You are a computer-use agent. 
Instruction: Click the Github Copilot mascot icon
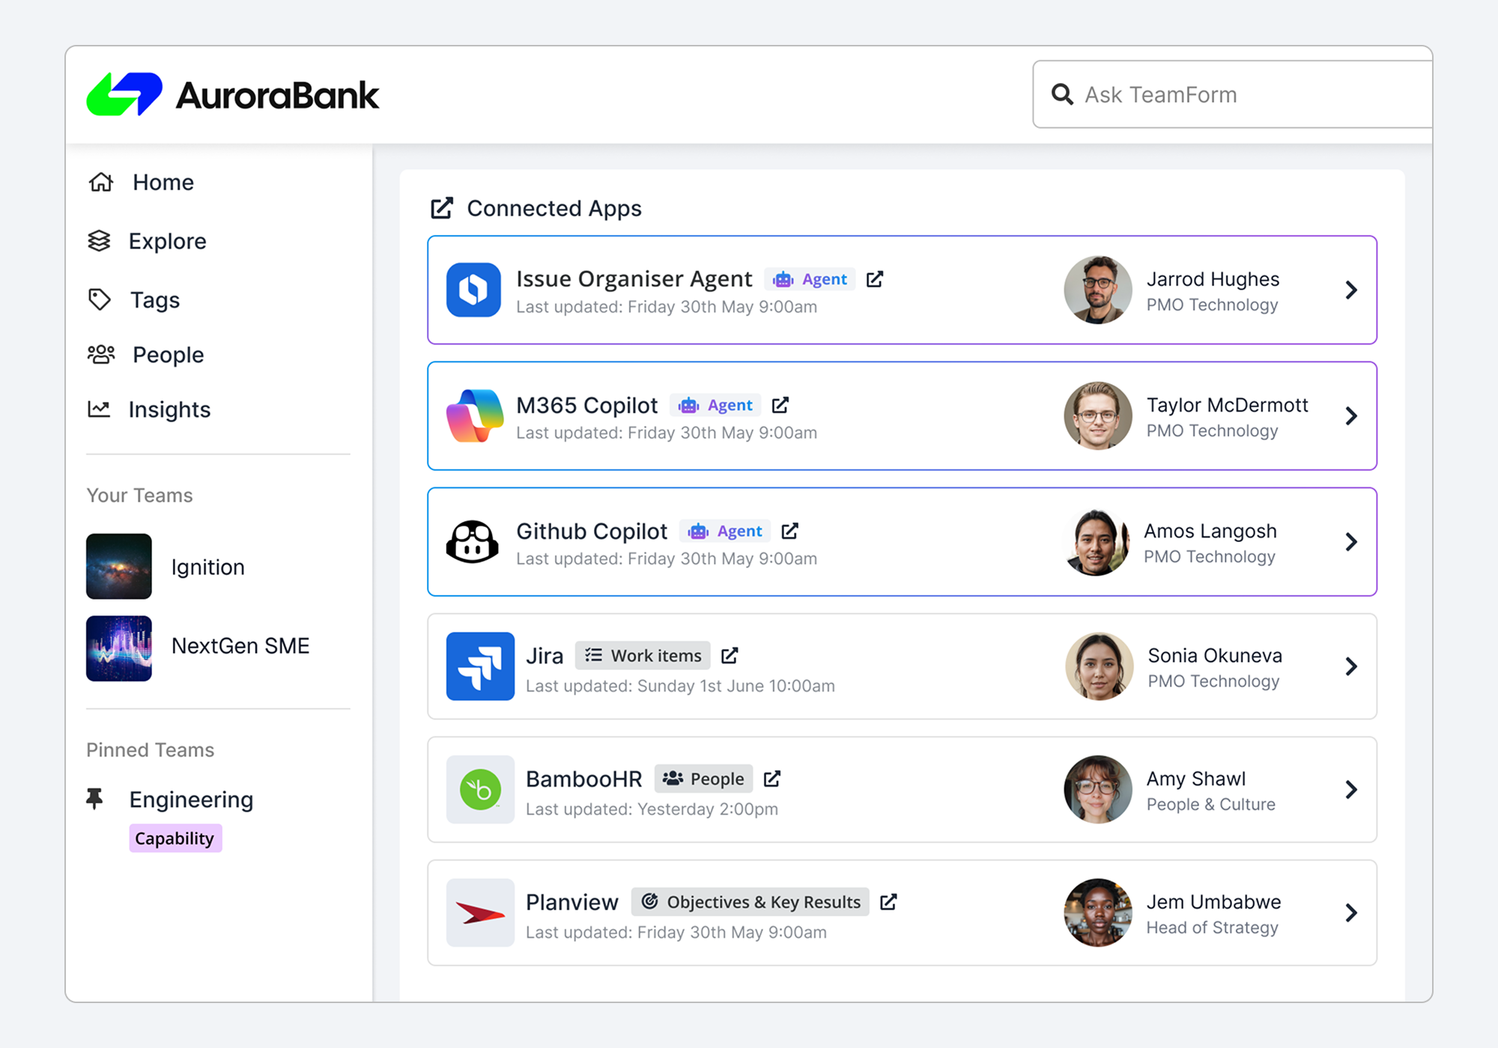click(472, 542)
